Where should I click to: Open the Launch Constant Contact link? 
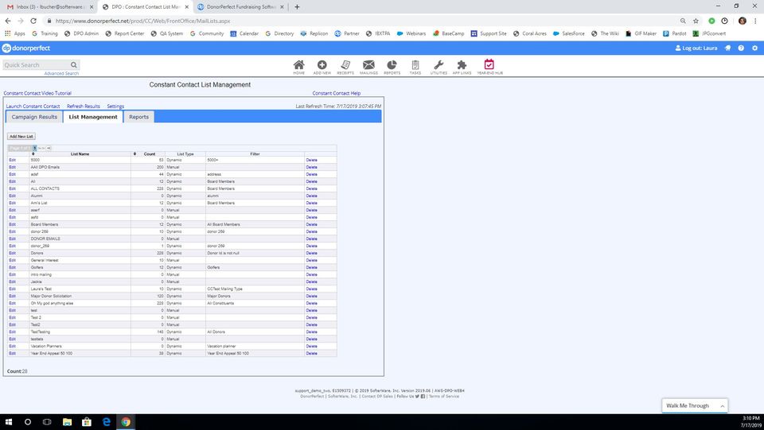[x=33, y=106]
